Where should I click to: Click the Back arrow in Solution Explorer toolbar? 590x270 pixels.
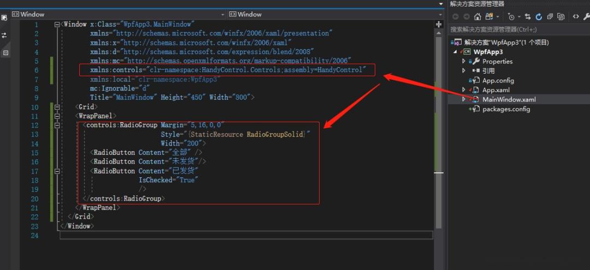point(456,16)
